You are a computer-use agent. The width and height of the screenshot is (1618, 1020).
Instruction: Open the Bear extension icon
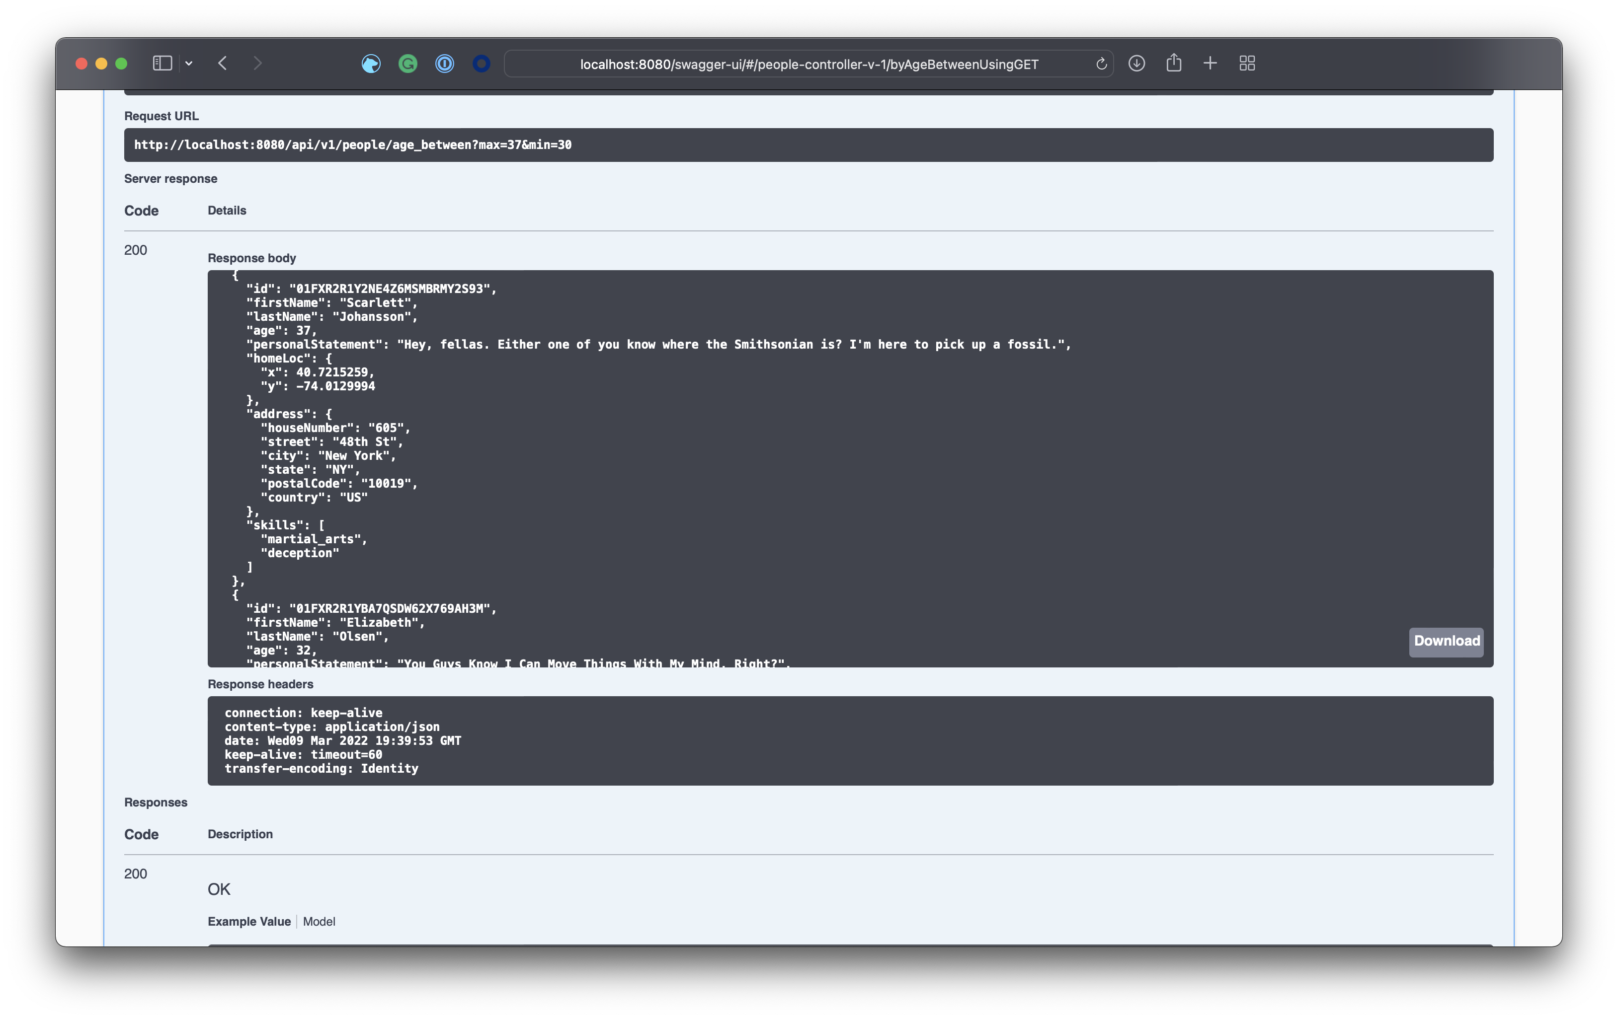pos(371,64)
